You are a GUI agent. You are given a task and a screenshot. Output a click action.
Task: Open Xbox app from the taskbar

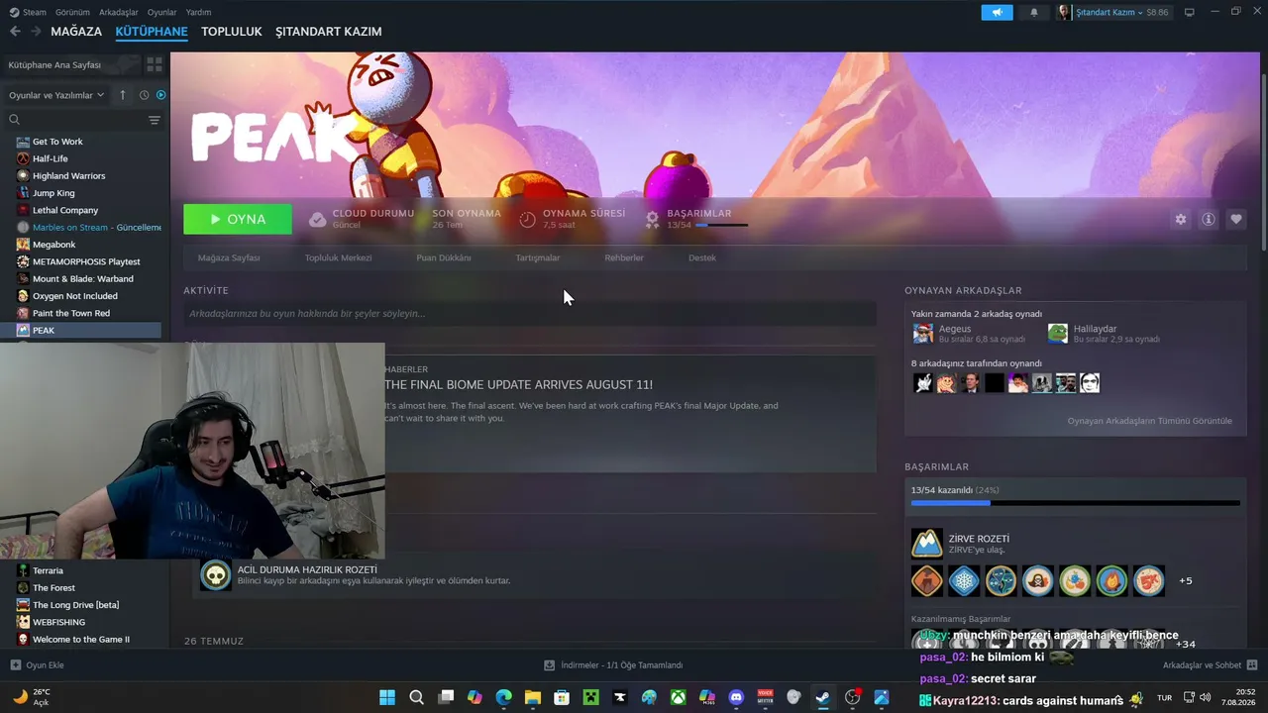click(x=678, y=697)
